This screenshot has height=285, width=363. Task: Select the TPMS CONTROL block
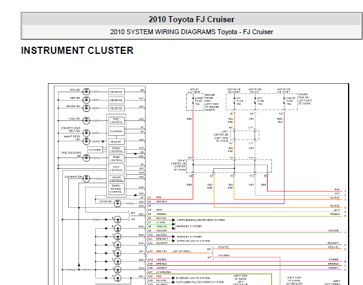pos(116,159)
